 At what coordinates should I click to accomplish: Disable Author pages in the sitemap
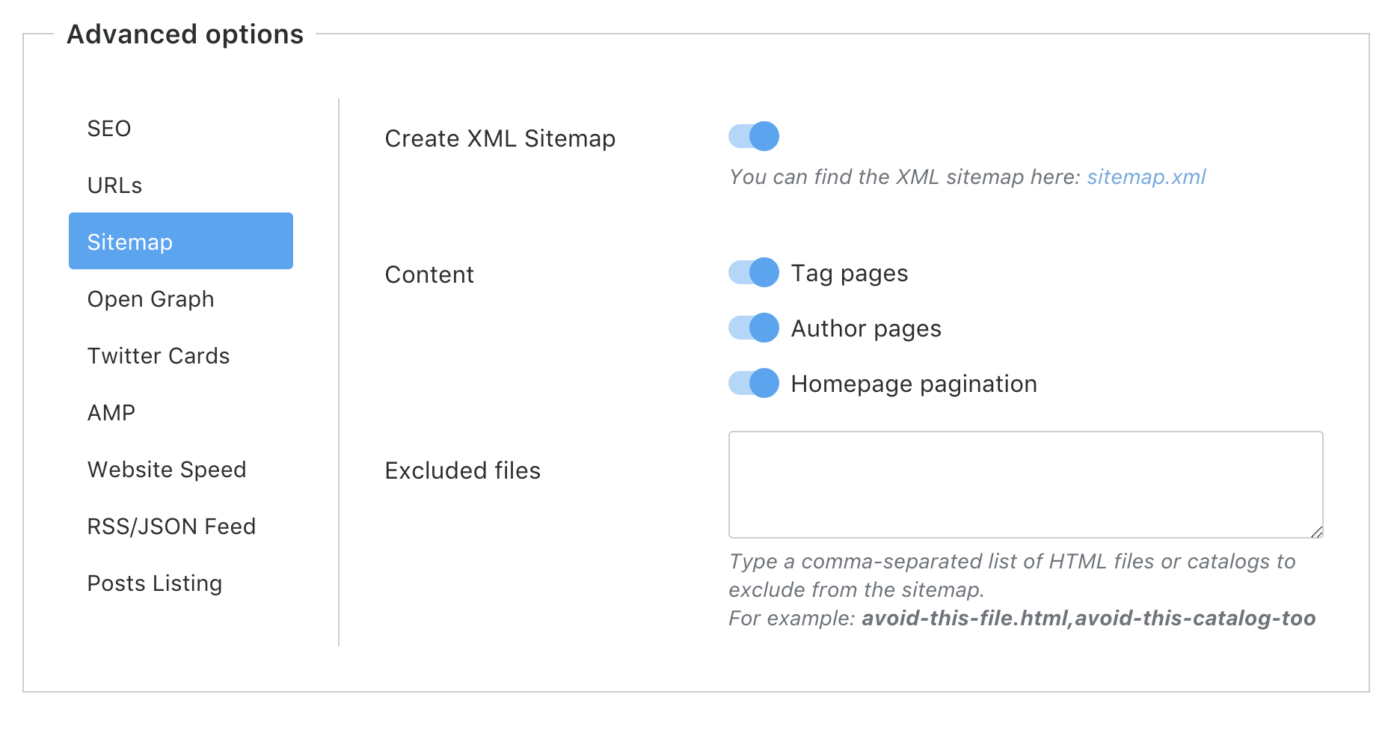753,328
